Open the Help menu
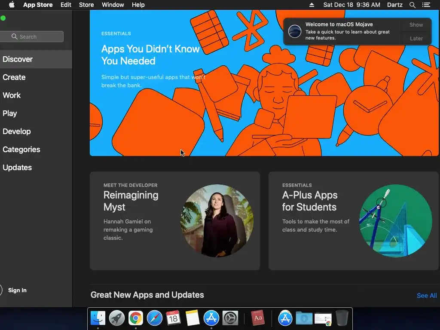The height and width of the screenshot is (330, 440). pyautogui.click(x=138, y=5)
